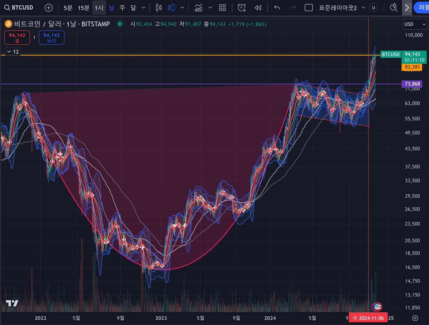
Task: Select the white candlestick chart type icon
Action: [159, 8]
